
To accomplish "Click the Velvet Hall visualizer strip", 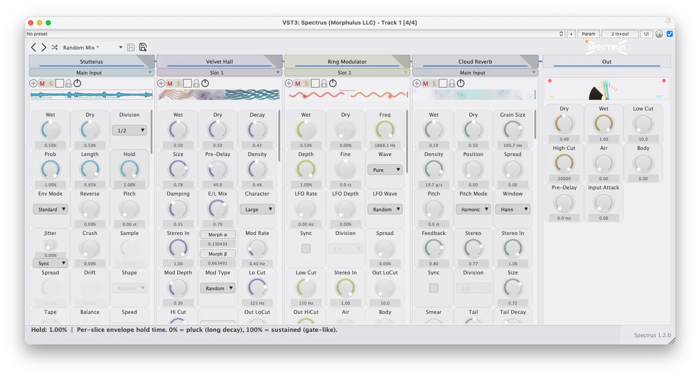I will tap(219, 95).
